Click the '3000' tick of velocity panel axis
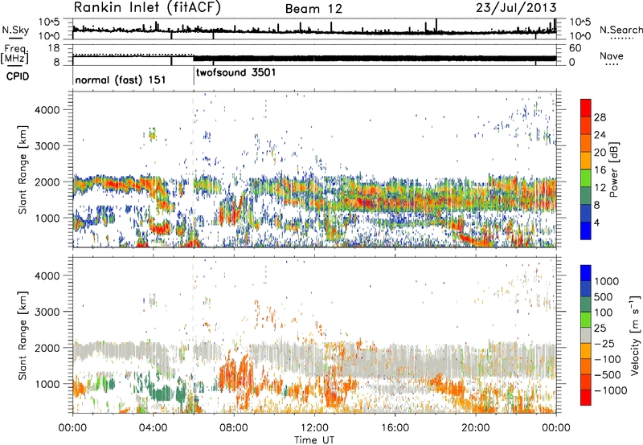 [47, 312]
